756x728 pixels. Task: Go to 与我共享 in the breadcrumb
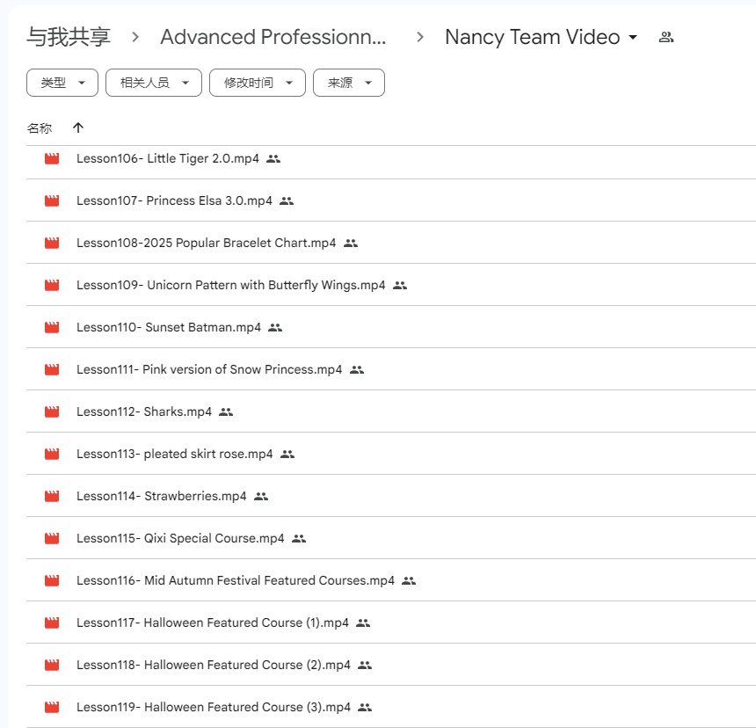69,37
